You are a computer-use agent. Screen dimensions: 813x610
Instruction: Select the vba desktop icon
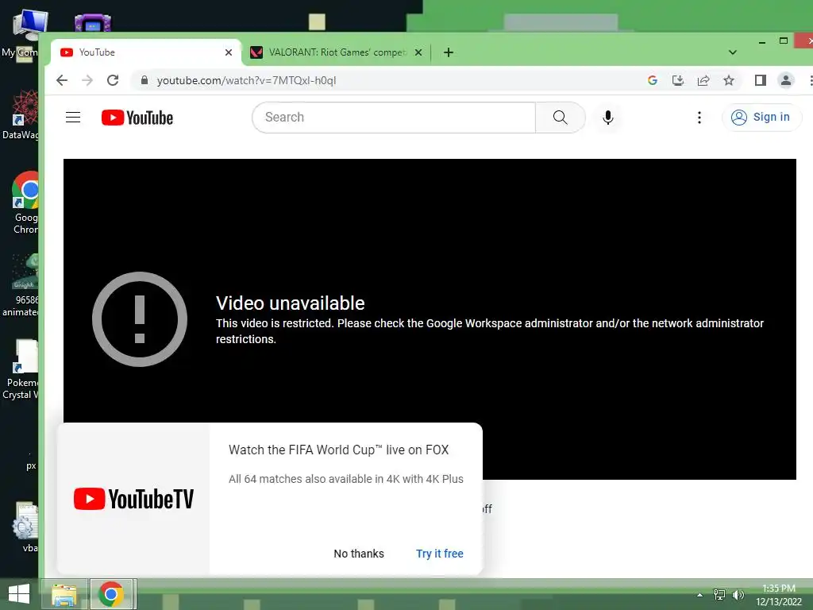click(26, 527)
